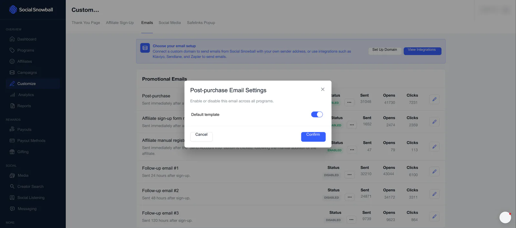Edit the Post-purchase email with the pencil icon
516x228 pixels.
coord(434,99)
